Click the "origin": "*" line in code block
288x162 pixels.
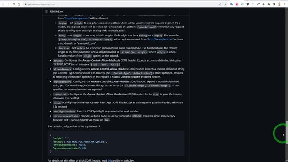click(61, 139)
